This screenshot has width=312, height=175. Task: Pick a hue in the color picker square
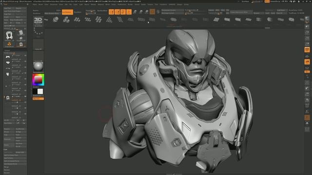click(38, 80)
